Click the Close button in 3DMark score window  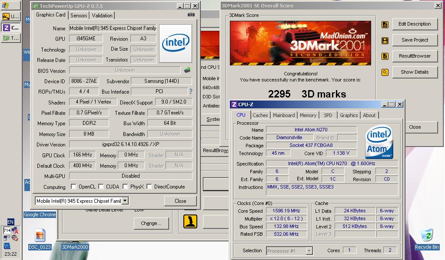click(420, 127)
